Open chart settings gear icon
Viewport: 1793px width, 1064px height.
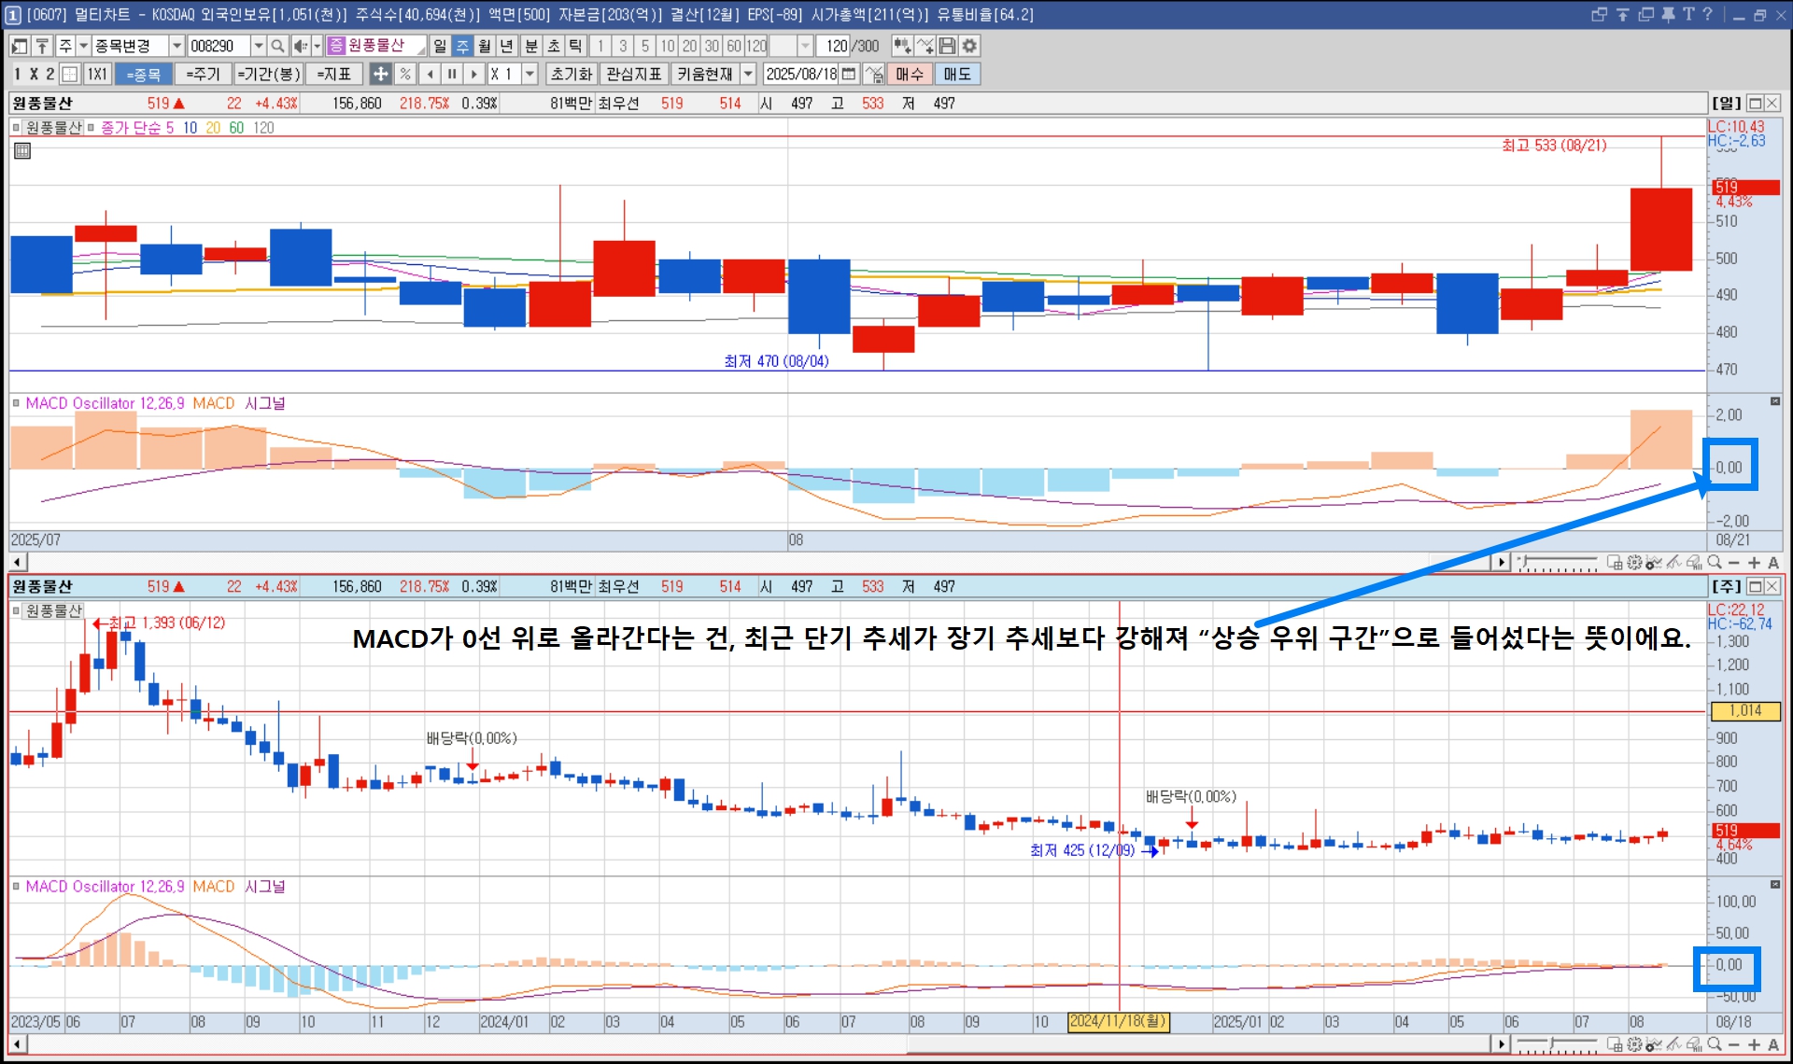pos(969,46)
